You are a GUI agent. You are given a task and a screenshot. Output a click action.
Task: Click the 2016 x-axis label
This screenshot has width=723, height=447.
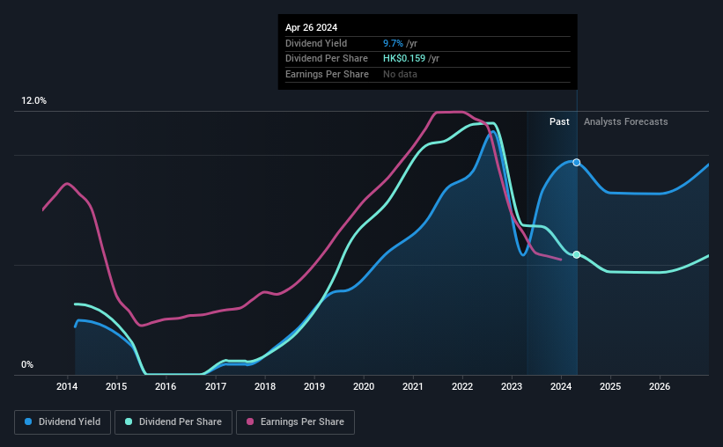click(166, 386)
